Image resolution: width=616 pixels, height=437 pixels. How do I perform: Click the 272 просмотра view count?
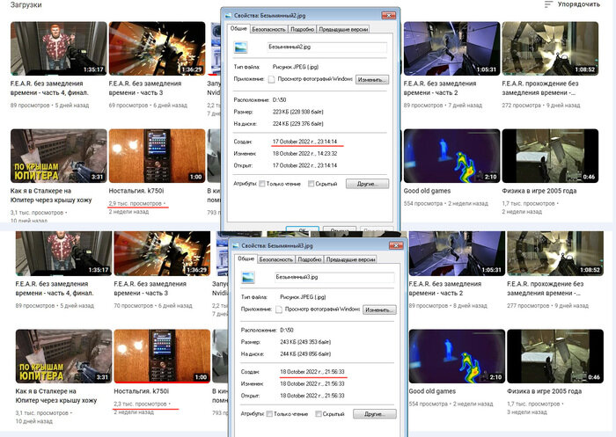[521, 106]
